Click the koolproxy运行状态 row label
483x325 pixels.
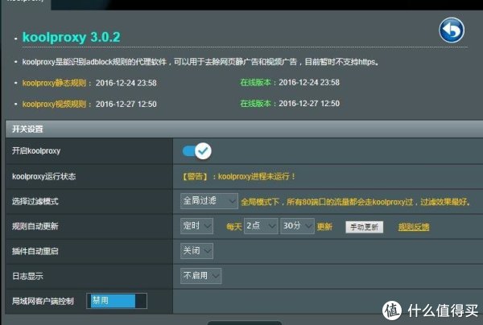click(x=43, y=176)
